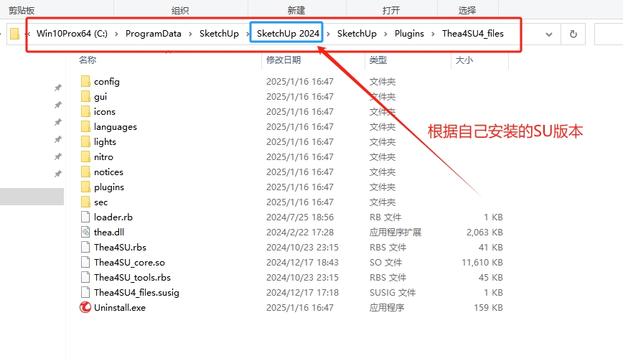Select the Thea4SU4_files.susig file icon
This screenshot has height=361, width=623.
[85, 293]
